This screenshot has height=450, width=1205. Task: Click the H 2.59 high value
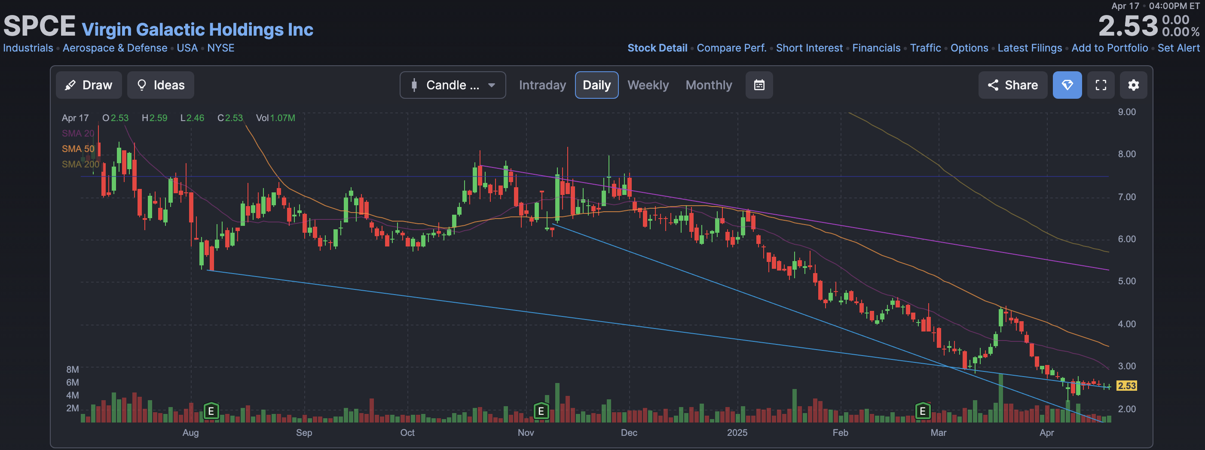click(x=154, y=118)
